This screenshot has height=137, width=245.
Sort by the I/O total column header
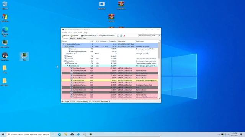click(x=104, y=41)
